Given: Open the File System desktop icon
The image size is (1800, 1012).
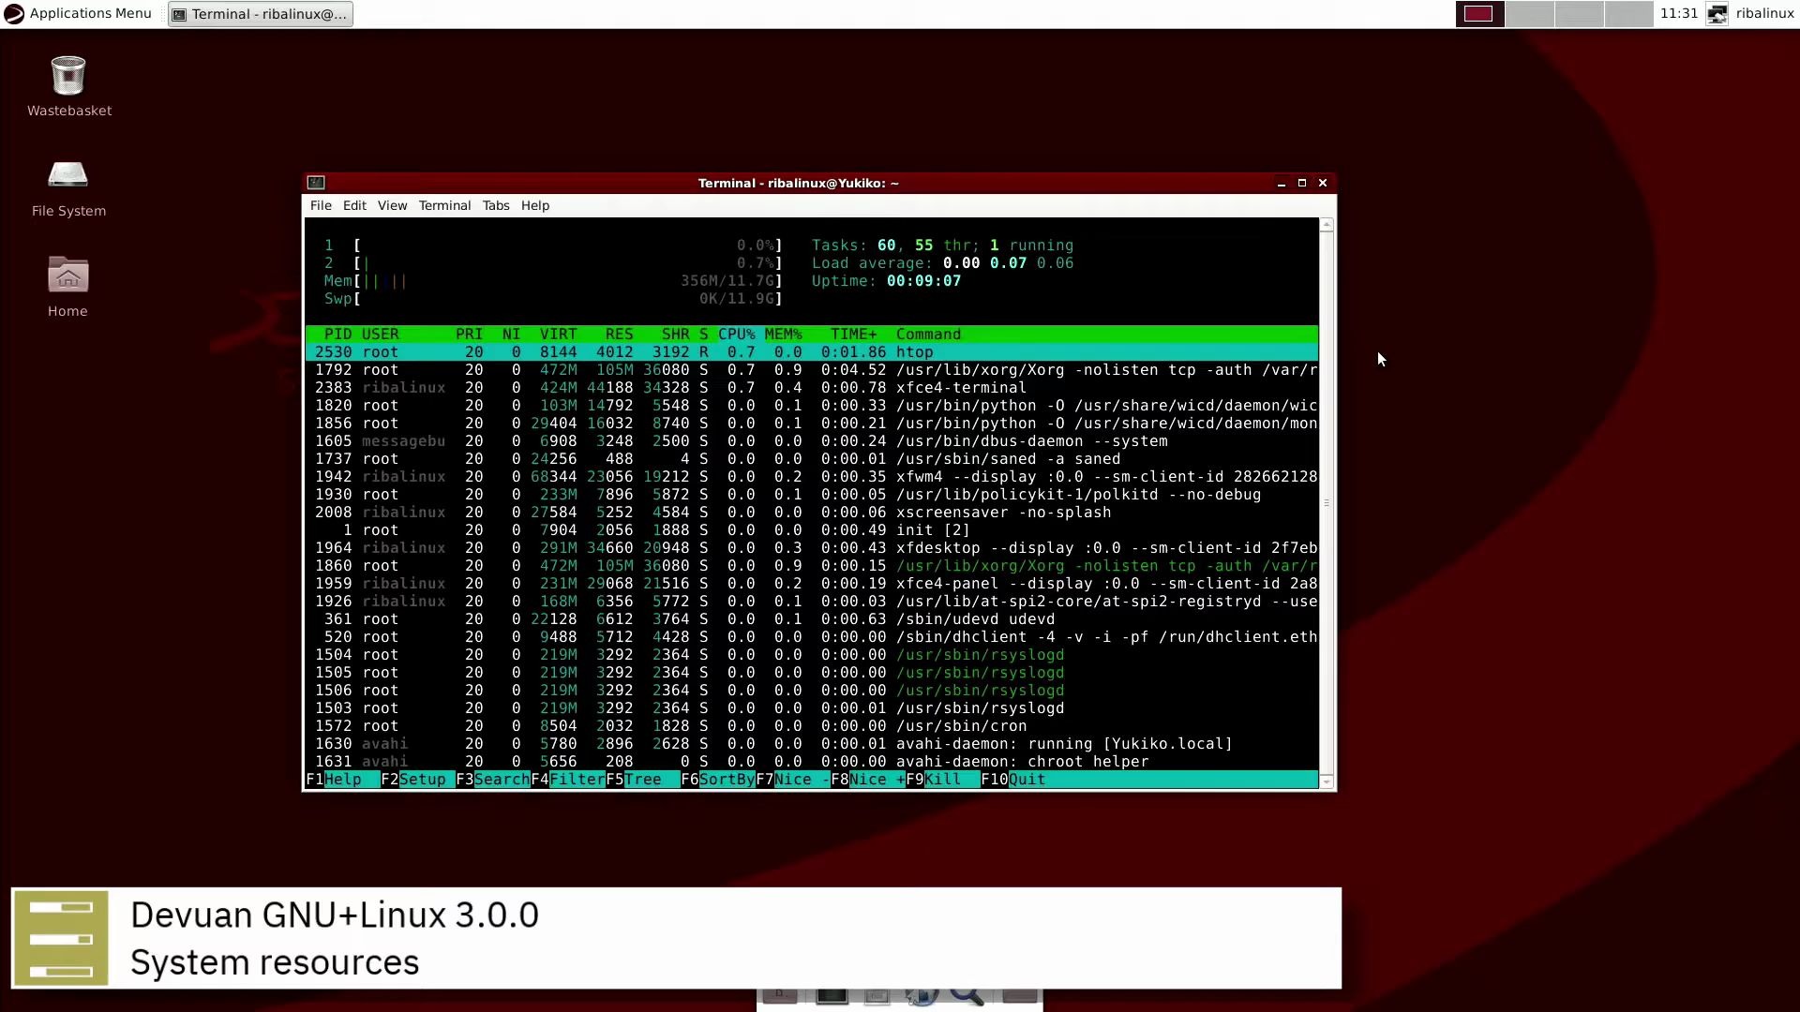Looking at the screenshot, I should tap(68, 187).
